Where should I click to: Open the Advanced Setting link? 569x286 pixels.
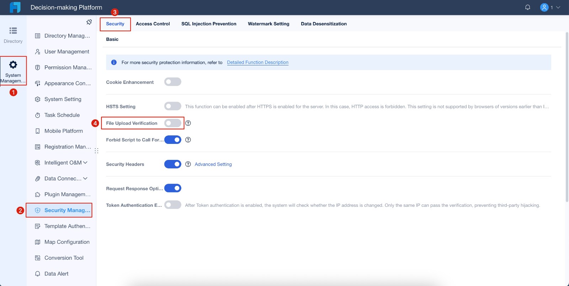(x=213, y=164)
